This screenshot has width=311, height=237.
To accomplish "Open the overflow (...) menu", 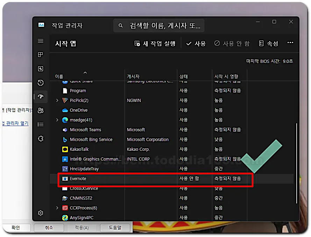I will click(290, 43).
